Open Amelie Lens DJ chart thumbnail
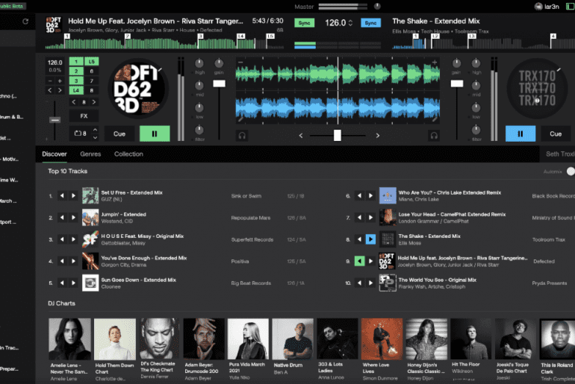Image resolution: width=575 pixels, height=384 pixels. [x=69, y=339]
